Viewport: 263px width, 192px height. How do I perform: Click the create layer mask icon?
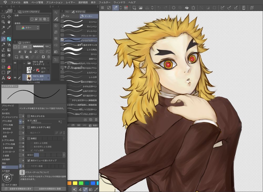(43, 57)
